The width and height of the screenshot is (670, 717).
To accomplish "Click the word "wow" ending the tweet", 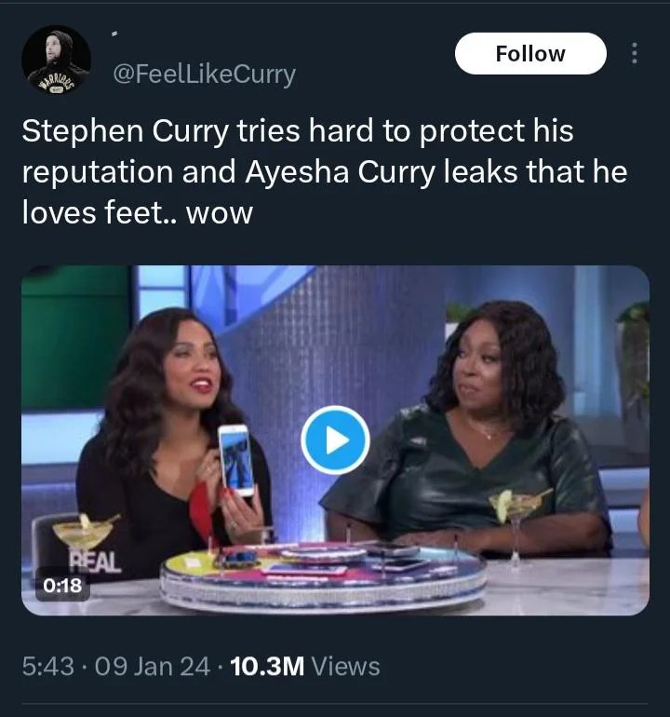I will tap(220, 213).
